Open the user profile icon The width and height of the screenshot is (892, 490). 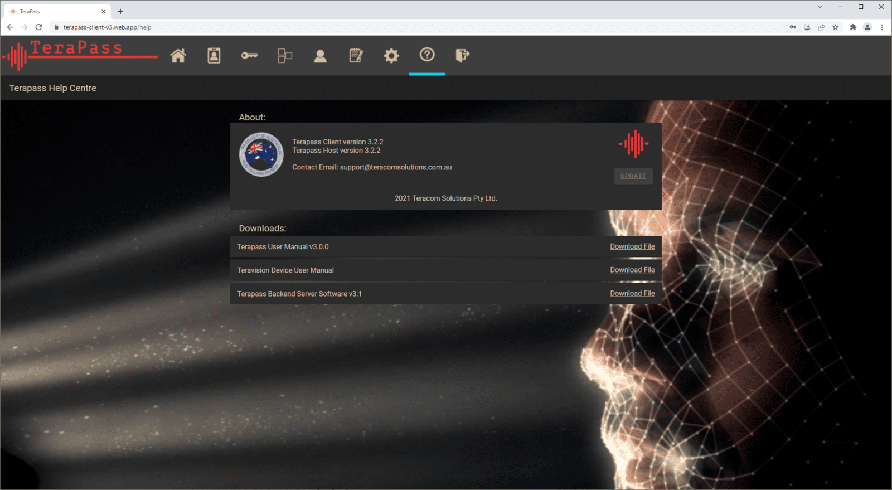click(320, 56)
